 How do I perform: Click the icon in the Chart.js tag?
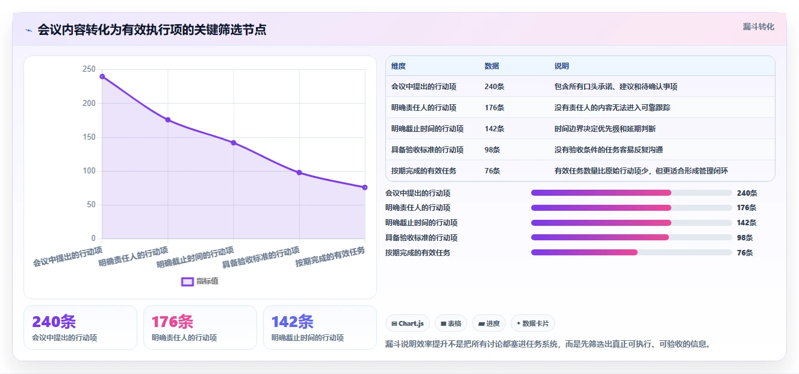click(394, 324)
